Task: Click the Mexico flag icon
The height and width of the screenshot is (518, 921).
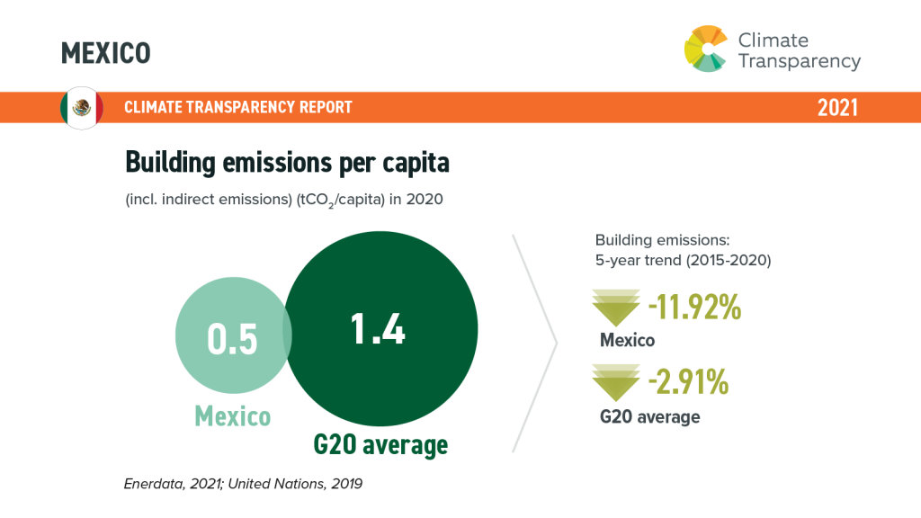Action: click(x=82, y=109)
